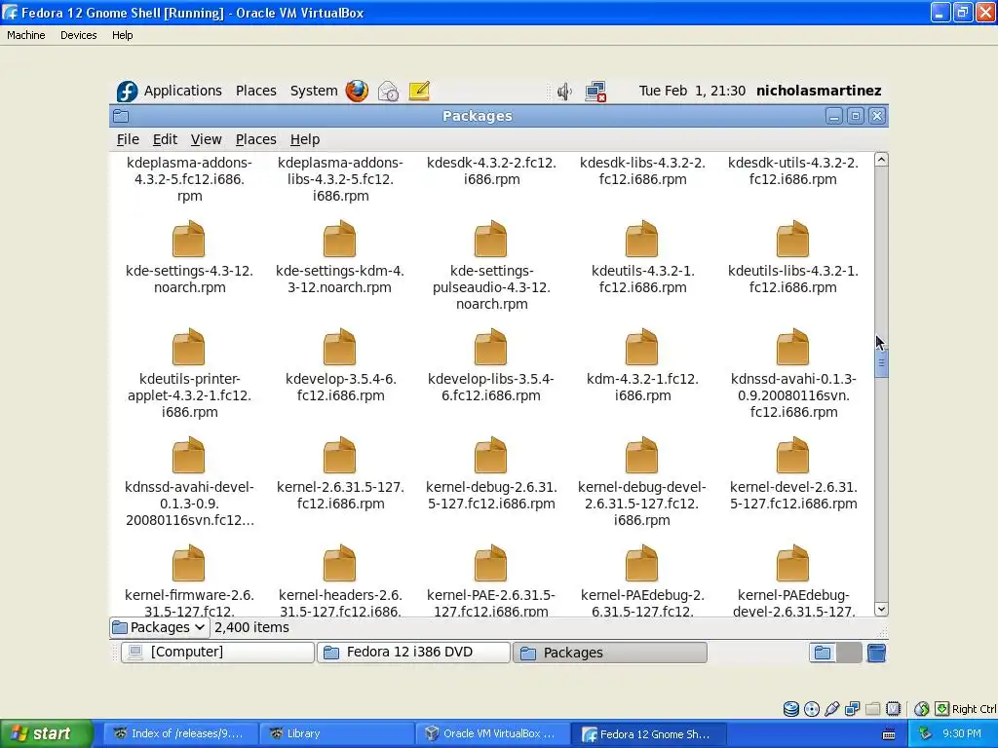The width and height of the screenshot is (998, 748).
Task: Click the 2,400 items status text
Action: click(x=251, y=628)
